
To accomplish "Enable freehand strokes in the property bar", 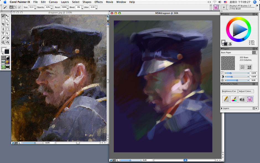I will pyautogui.click(x=11, y=7).
